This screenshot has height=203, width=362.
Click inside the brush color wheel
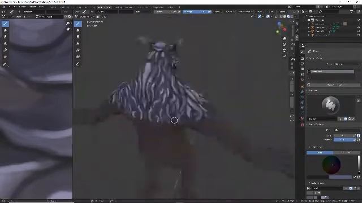point(331,165)
